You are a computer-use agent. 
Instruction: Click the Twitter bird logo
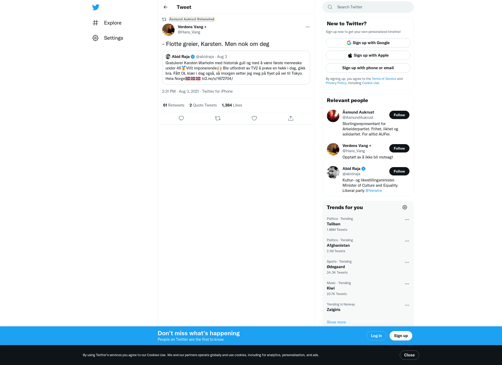pos(96,7)
